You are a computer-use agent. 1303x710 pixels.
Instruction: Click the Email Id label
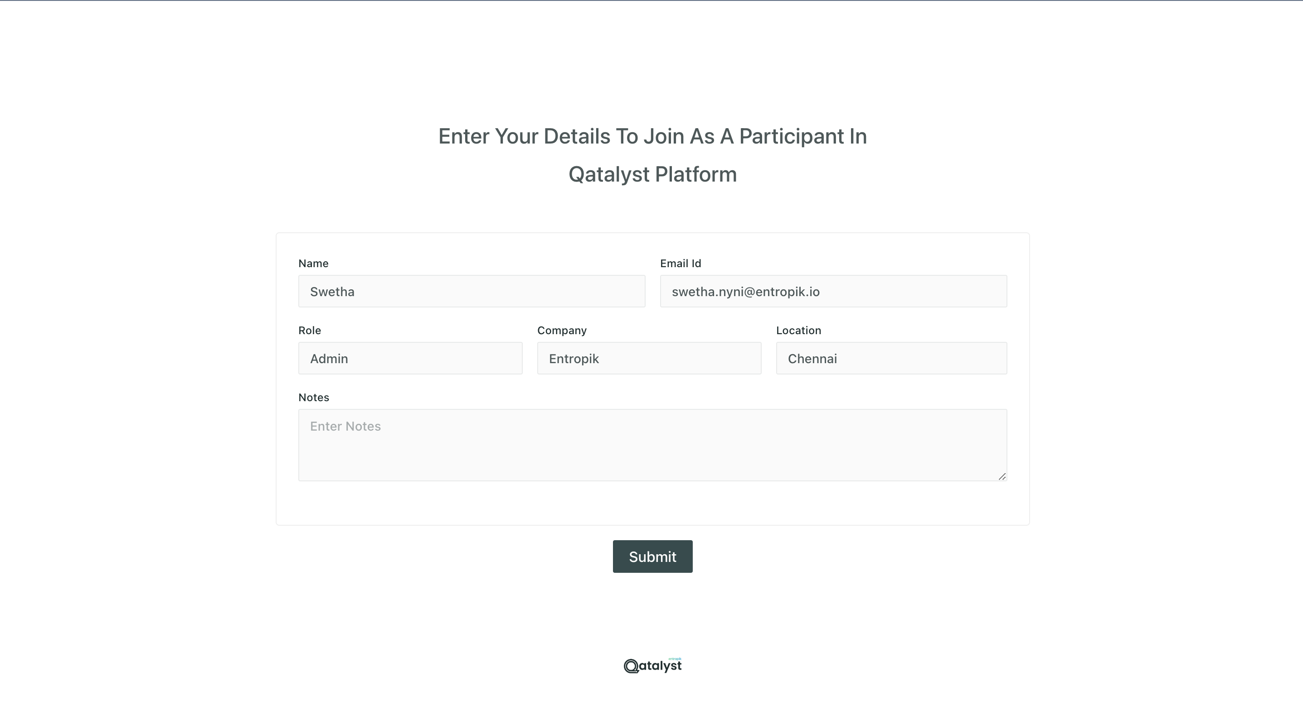point(681,263)
